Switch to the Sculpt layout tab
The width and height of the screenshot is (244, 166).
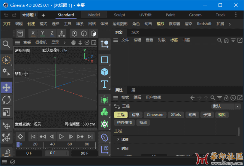tap(119, 15)
